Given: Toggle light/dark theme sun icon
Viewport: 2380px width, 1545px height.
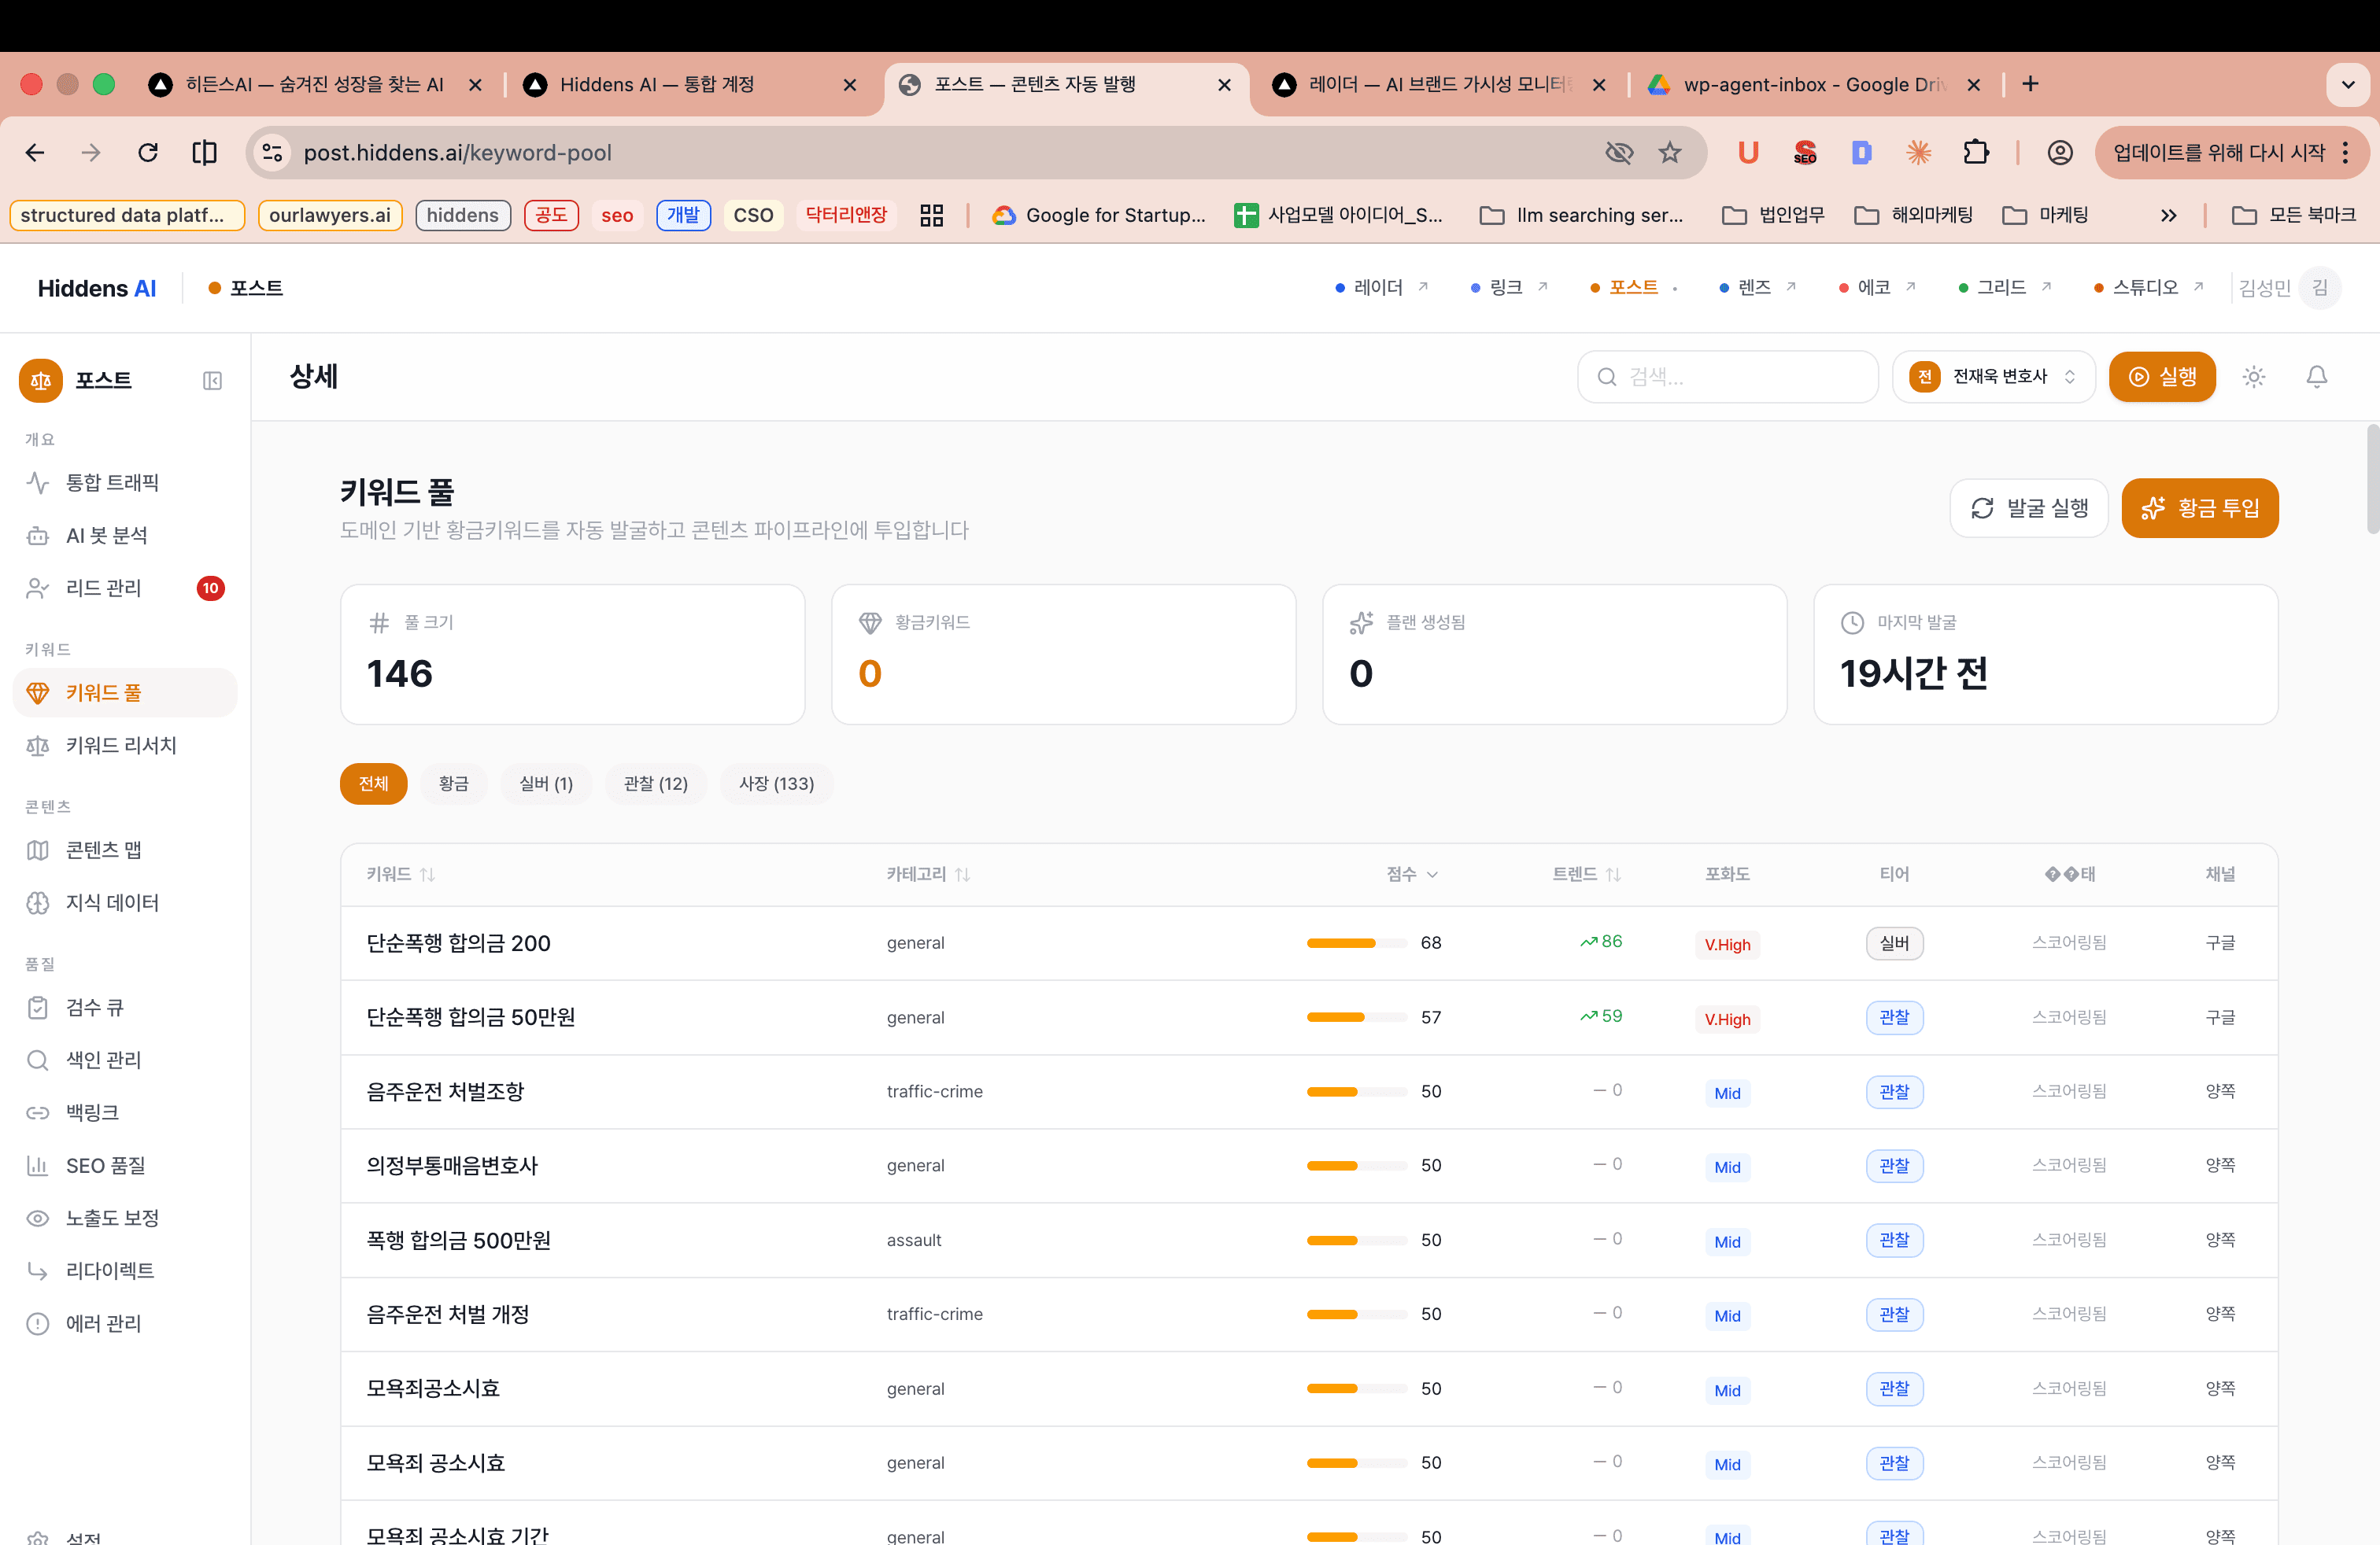Looking at the screenshot, I should [2253, 377].
